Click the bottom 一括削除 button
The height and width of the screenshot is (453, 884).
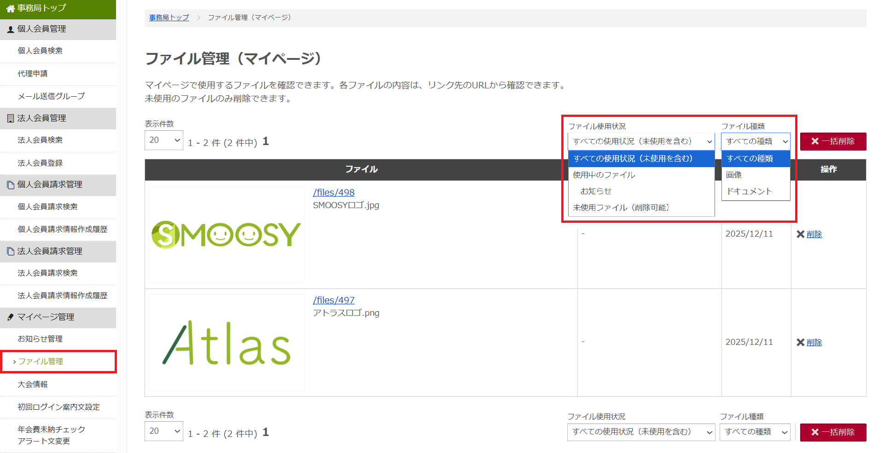tap(833, 432)
